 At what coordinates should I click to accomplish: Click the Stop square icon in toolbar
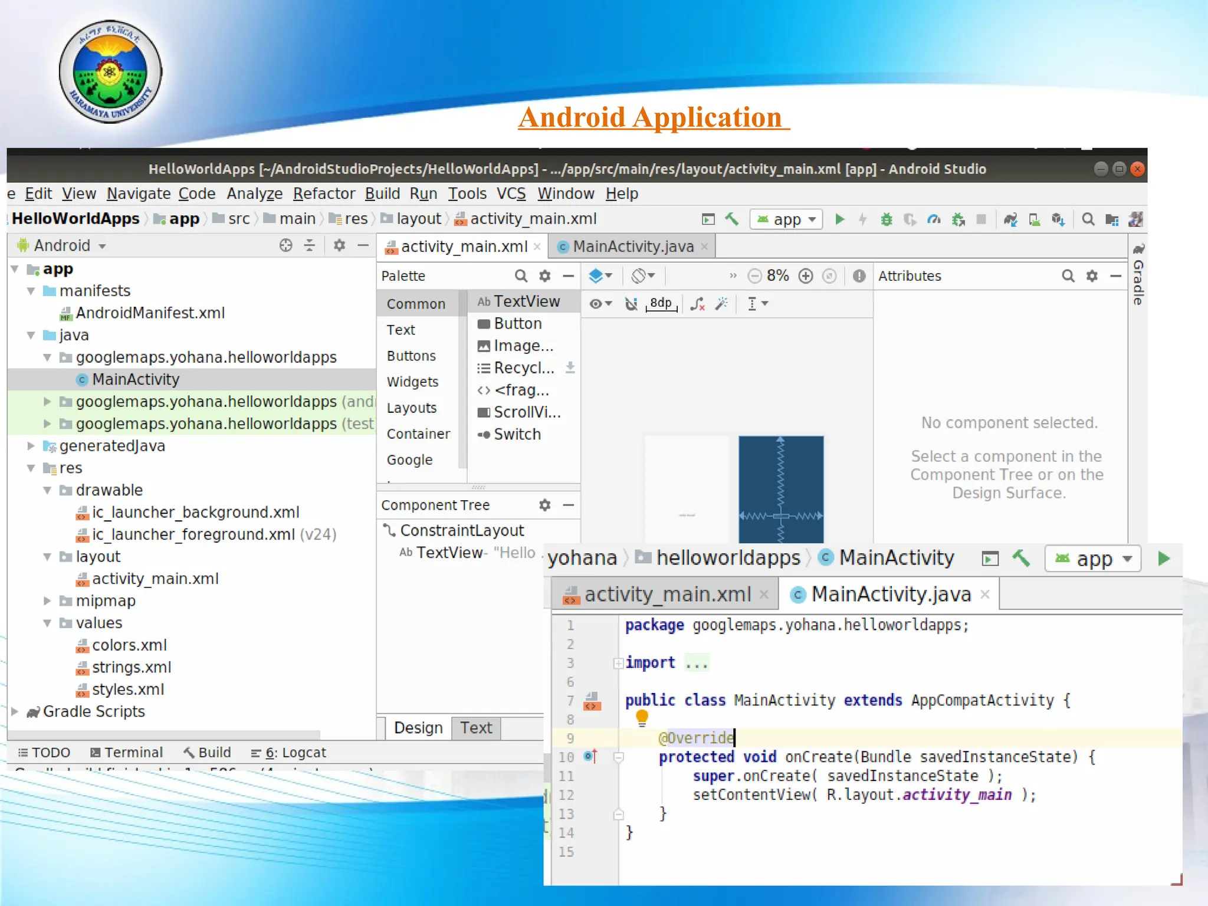point(981,219)
